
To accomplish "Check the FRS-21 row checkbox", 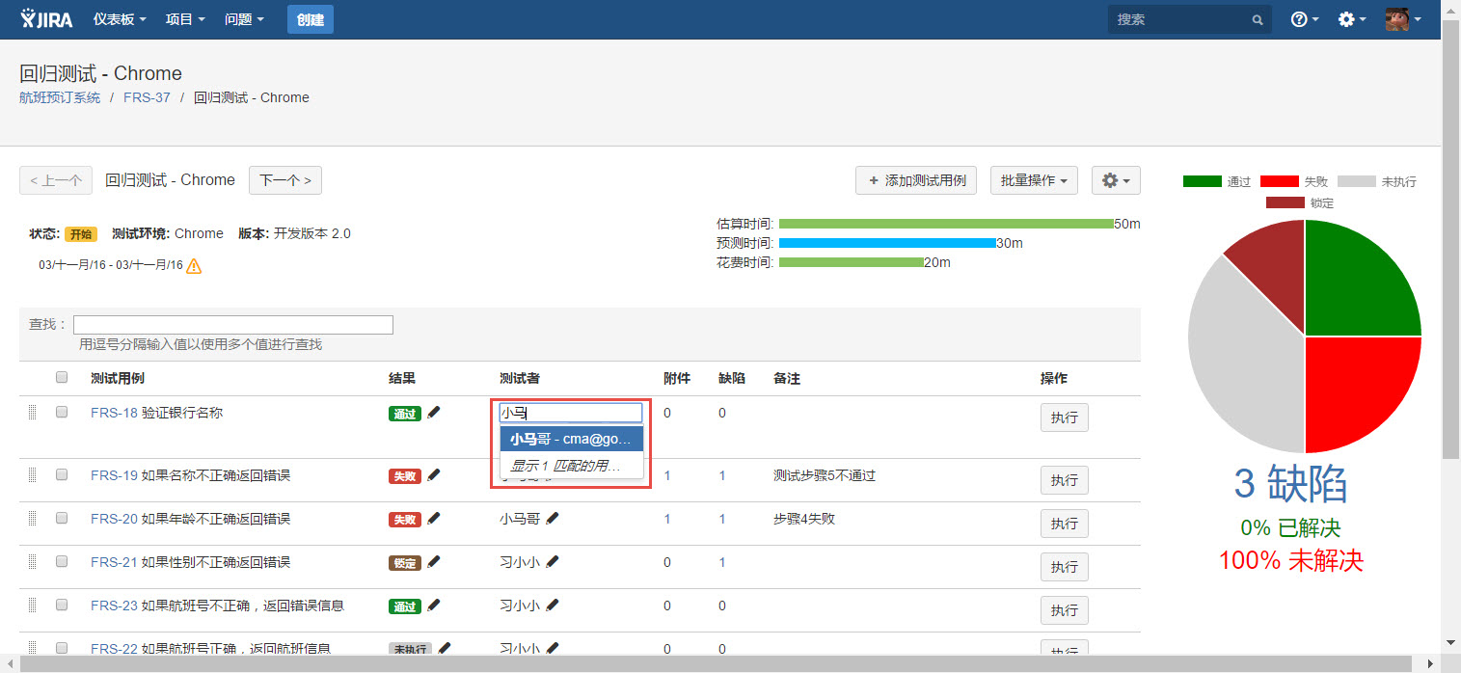I will [x=62, y=561].
